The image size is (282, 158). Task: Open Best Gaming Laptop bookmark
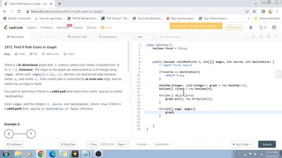(x=181, y=18)
